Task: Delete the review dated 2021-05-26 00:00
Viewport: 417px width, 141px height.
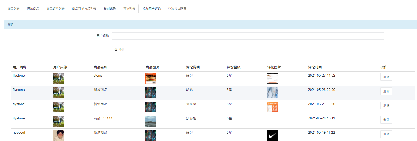Action: pyautogui.click(x=386, y=91)
